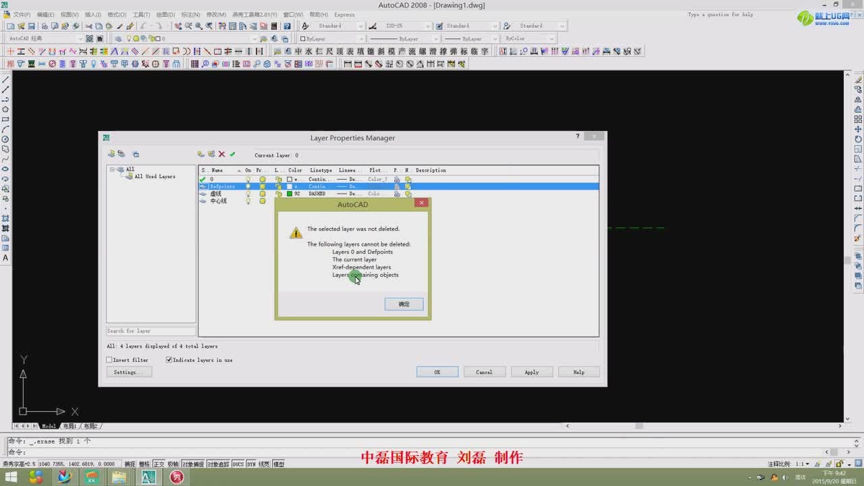
Task: Click Cancel in Layer Properties Manager
Action: (x=484, y=372)
